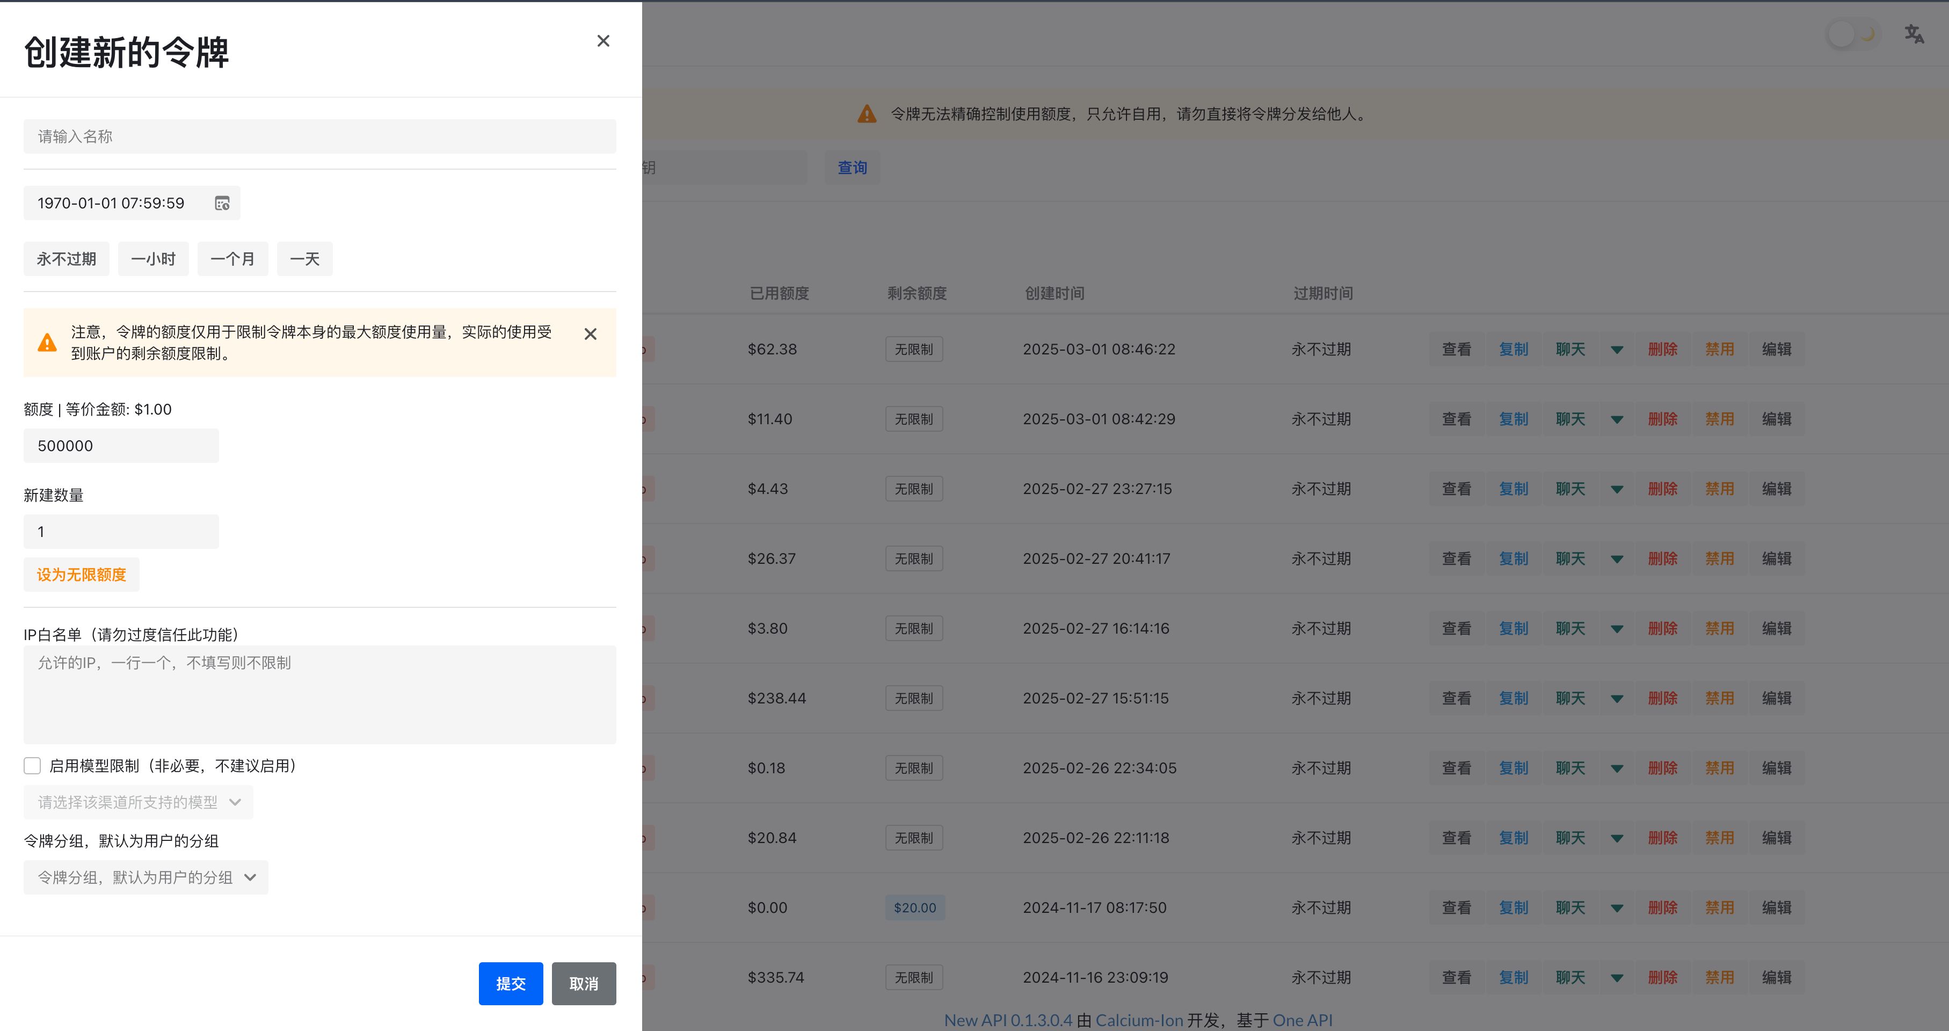
Task: Expand chat dropdown arrow for $0.18 row
Action: pyautogui.click(x=1617, y=768)
